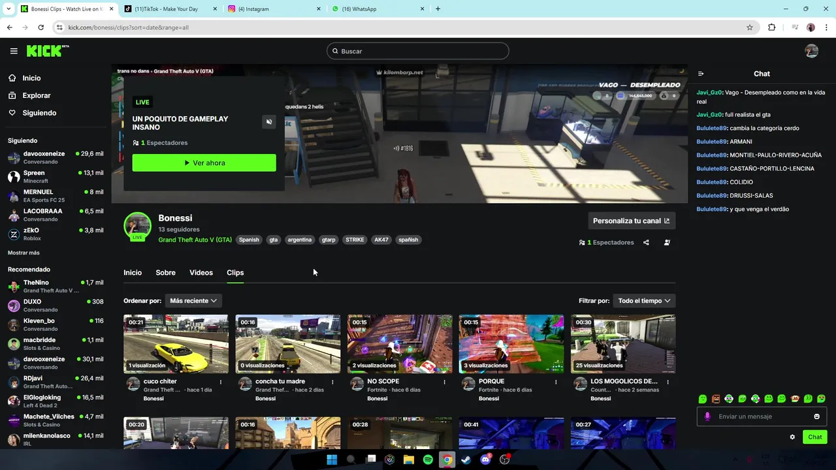Click the follow-user icon next to share

(667, 242)
